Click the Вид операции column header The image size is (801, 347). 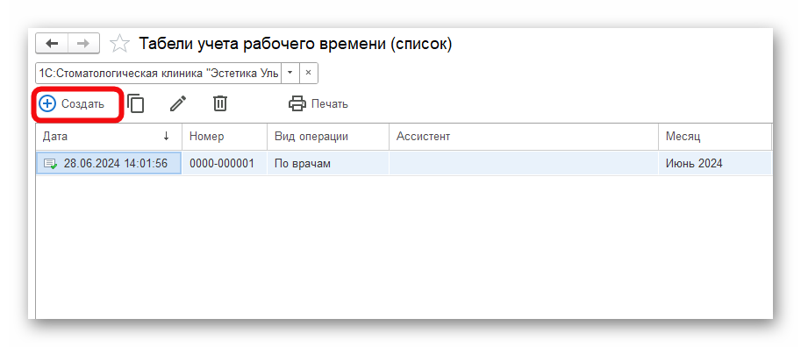[328, 136]
